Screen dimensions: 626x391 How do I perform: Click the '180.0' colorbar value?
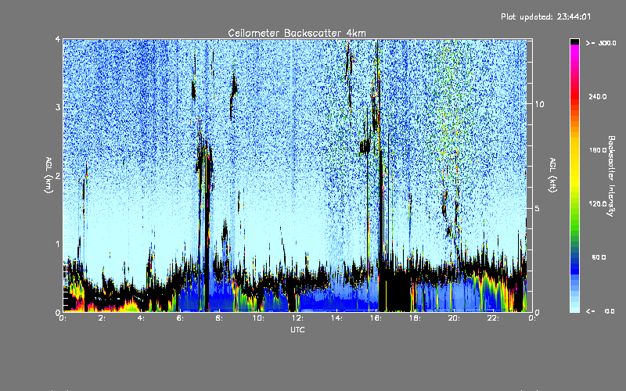tap(598, 150)
